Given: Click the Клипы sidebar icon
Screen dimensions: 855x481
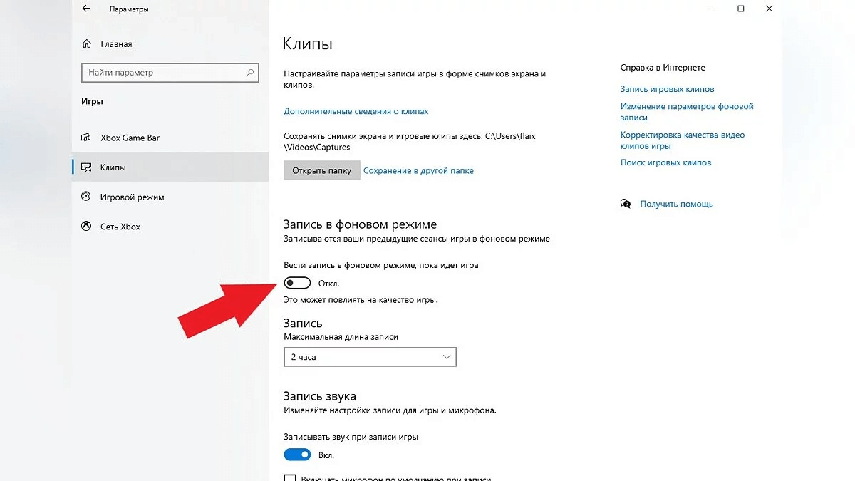Looking at the screenshot, I should click(x=86, y=167).
